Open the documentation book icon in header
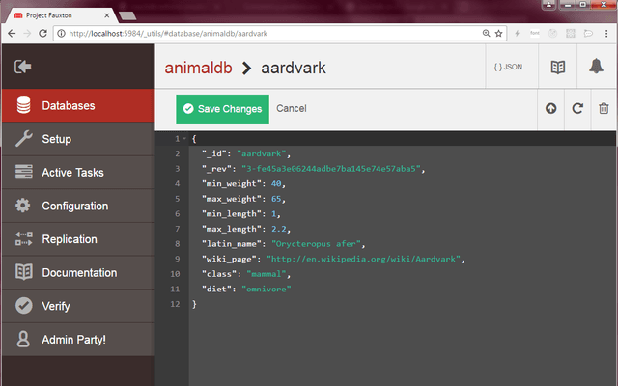 (558, 67)
